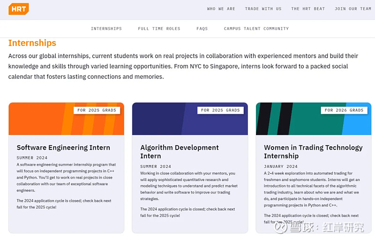Click the HRT logo icon
375x239 pixels.
19,9
